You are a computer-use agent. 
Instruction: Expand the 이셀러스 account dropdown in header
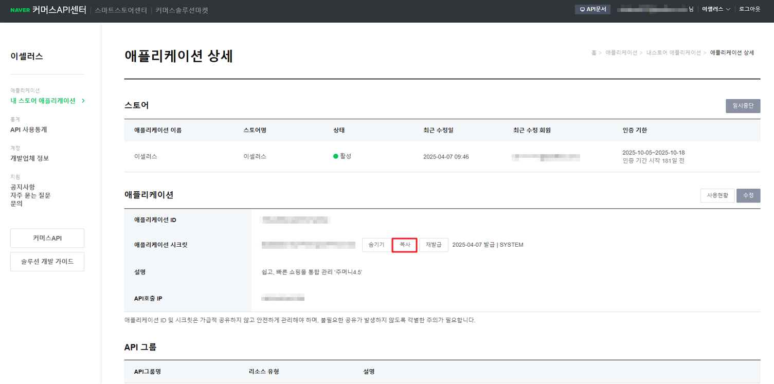(716, 9)
